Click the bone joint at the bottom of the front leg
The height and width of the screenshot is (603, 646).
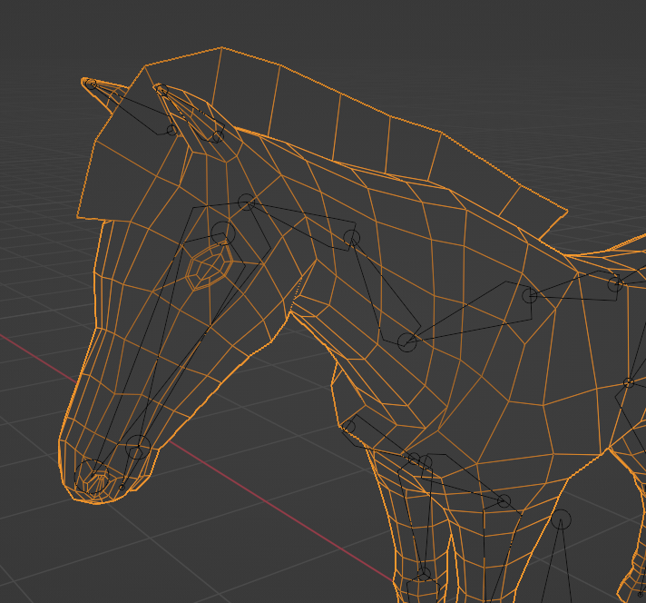coord(423,574)
